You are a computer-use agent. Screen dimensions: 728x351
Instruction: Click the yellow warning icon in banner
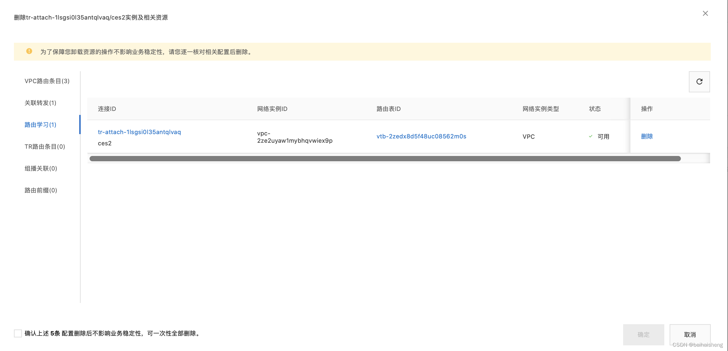29,51
